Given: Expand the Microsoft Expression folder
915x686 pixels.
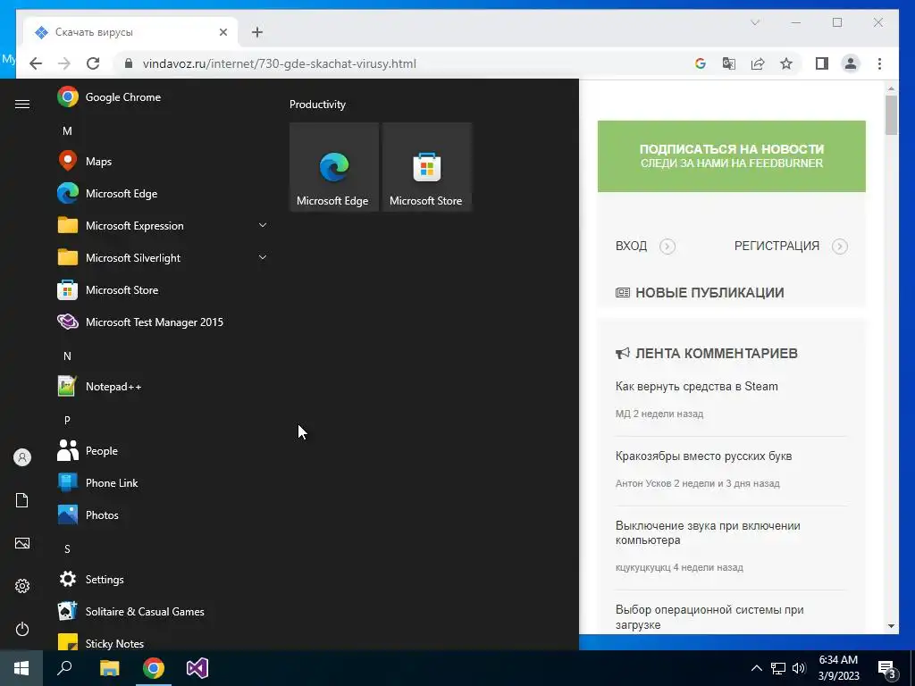Looking at the screenshot, I should 164,225.
